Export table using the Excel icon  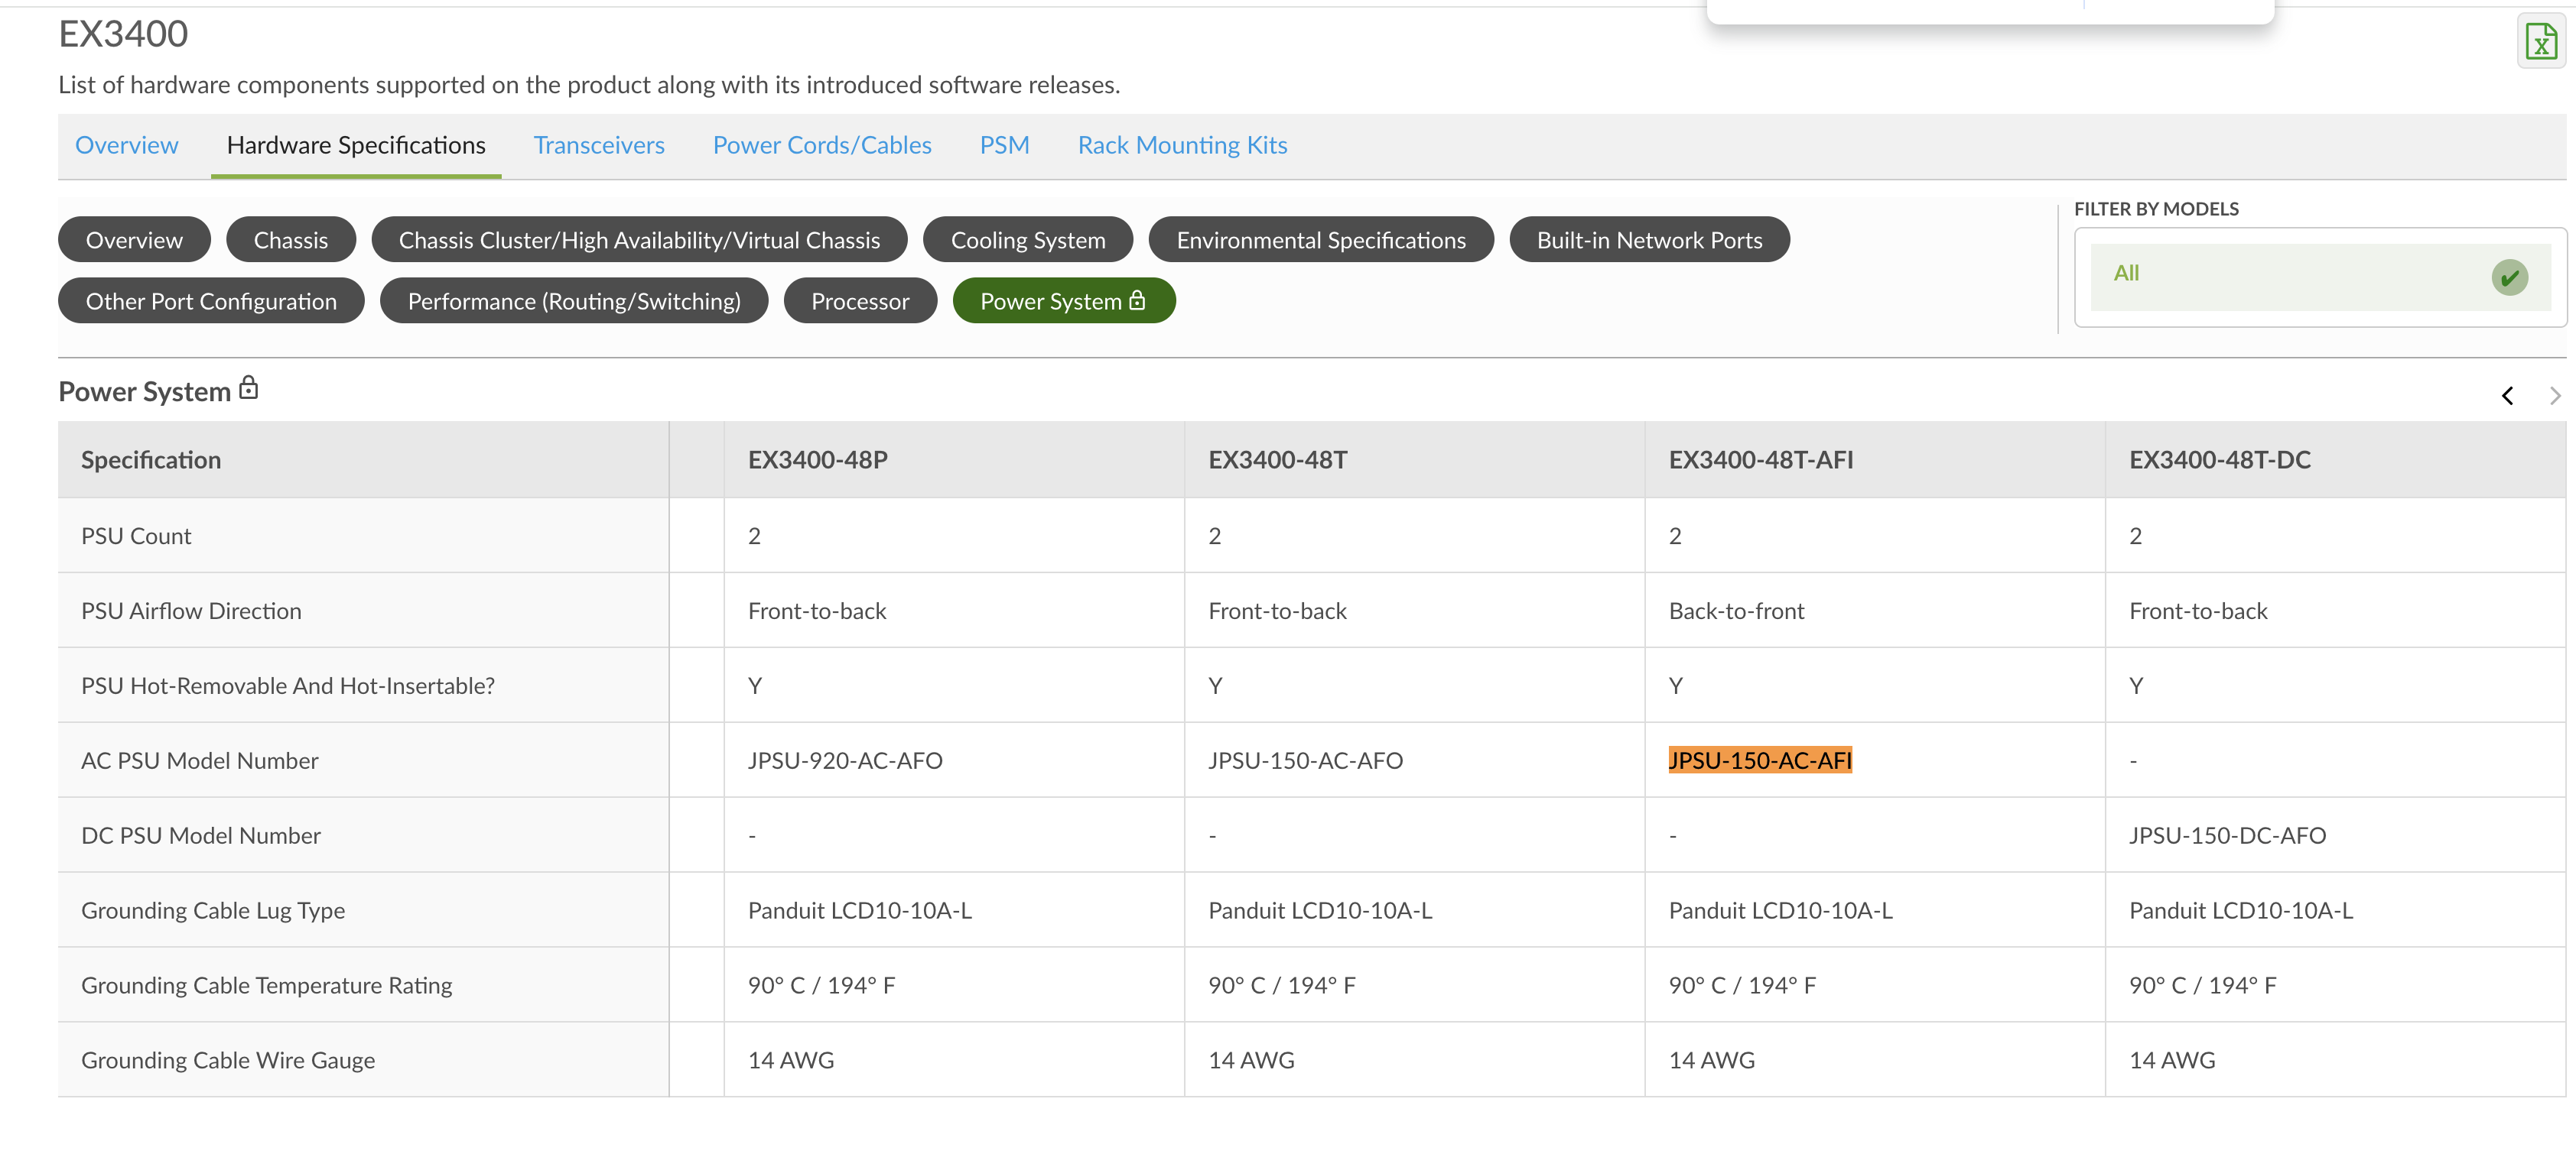(2540, 42)
